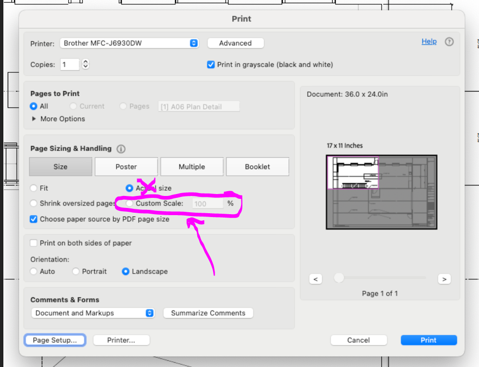Click the Page Sizing & Handling info icon
The image size is (479, 367).
tap(120, 149)
